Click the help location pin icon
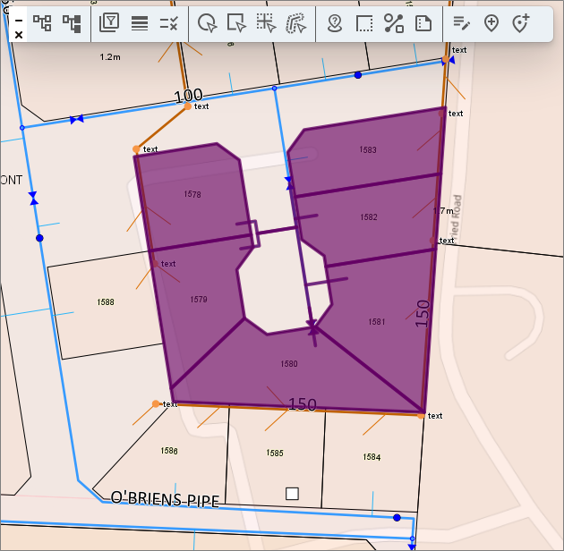The width and height of the screenshot is (564, 551). pos(334,23)
